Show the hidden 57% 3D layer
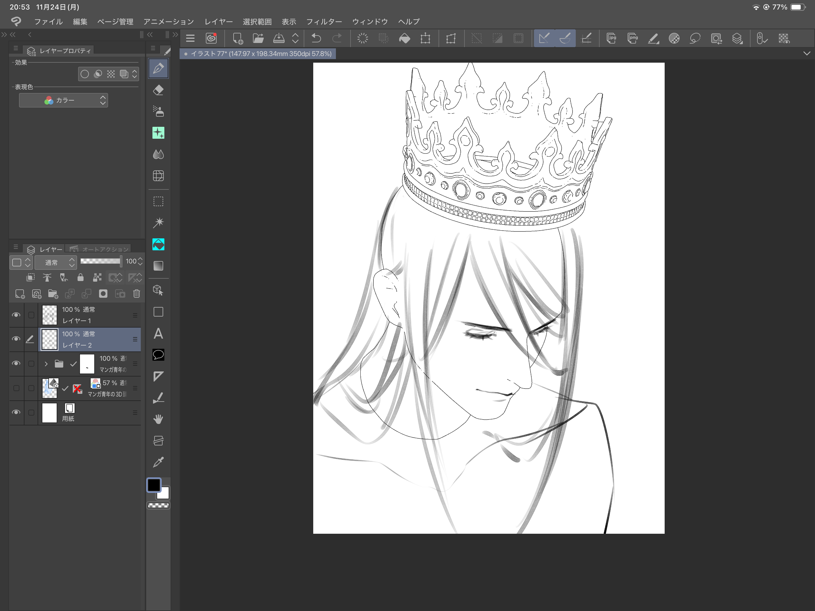The width and height of the screenshot is (815, 611). (16, 388)
